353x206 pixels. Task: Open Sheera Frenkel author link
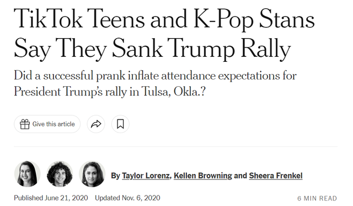coord(276,176)
